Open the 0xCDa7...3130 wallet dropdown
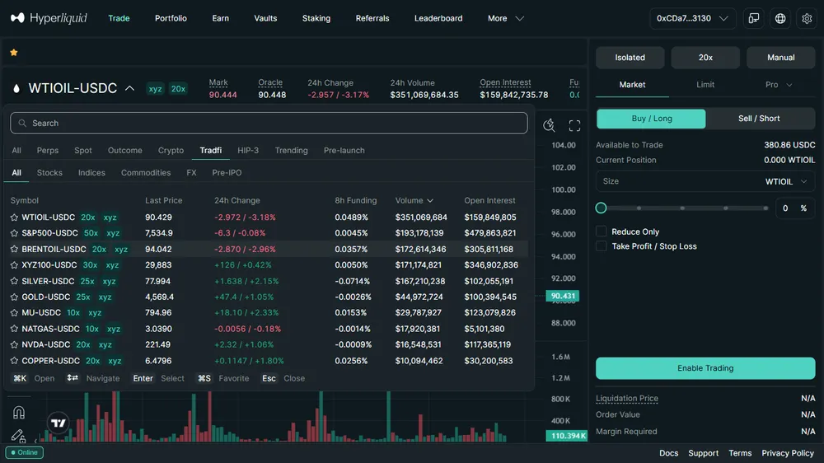 pos(692,18)
